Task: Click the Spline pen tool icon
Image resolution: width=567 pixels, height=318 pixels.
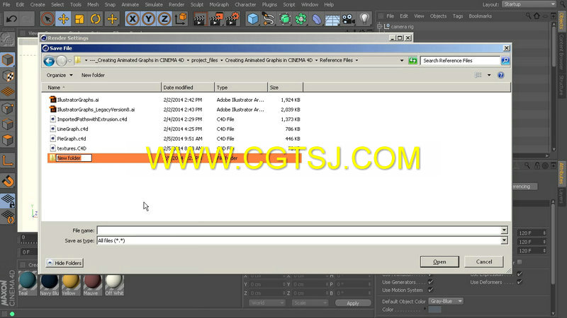Action: 269,19
